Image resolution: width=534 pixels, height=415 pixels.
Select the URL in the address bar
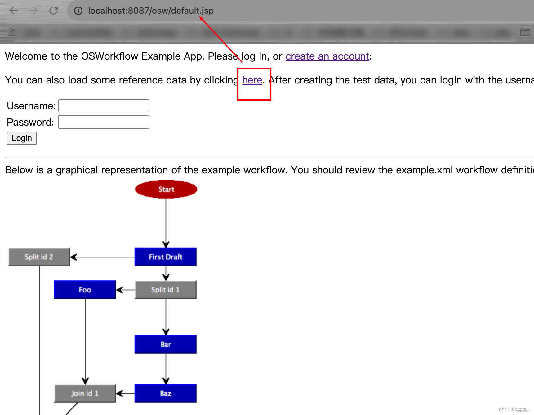[x=151, y=10]
